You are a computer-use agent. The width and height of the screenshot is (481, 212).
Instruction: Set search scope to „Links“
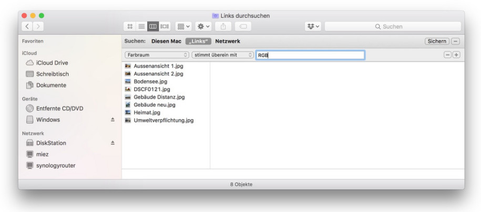199,41
